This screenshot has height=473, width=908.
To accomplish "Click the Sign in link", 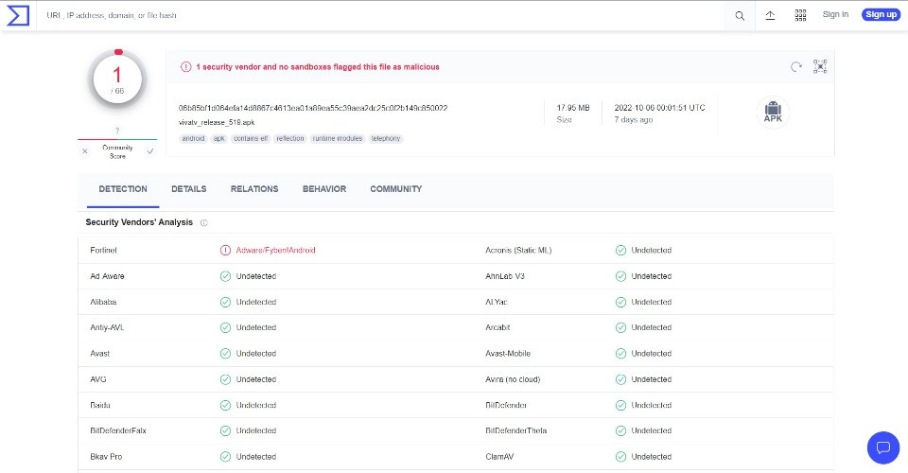I will [x=835, y=14].
